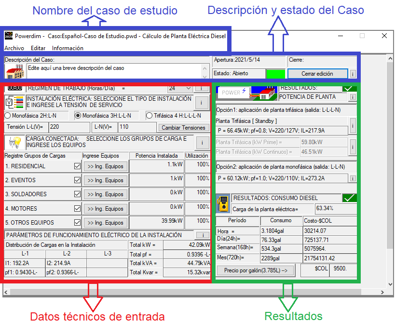Select the Monofásica 2H:L-N installation type
Screen dimensions: 395x322
pyautogui.click(x=7, y=116)
